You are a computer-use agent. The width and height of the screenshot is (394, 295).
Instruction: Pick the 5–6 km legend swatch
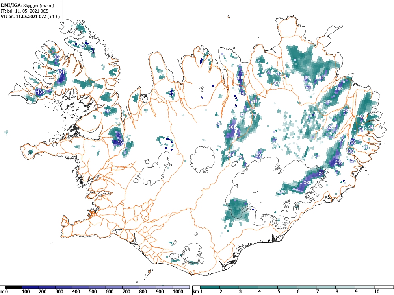tap(287, 287)
